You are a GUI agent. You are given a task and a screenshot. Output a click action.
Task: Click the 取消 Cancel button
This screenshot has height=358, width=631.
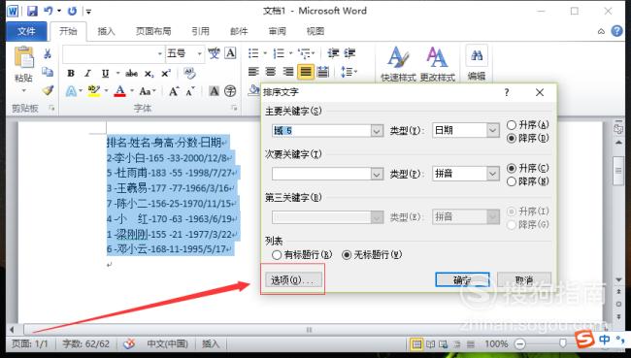[x=524, y=280]
